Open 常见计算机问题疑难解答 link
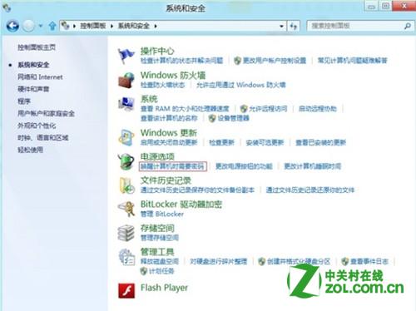The width and height of the screenshot is (416, 311). coord(353,61)
